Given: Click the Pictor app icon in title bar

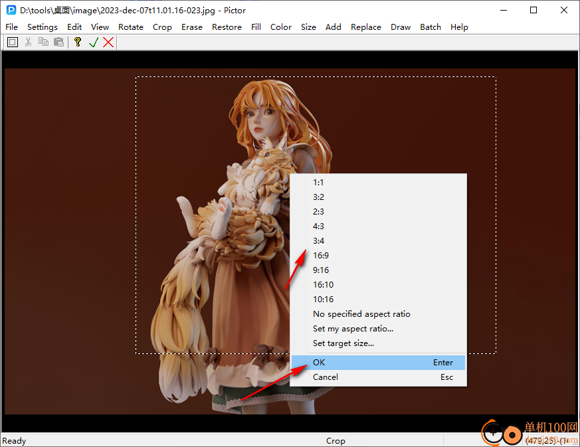Looking at the screenshot, I should (11, 10).
